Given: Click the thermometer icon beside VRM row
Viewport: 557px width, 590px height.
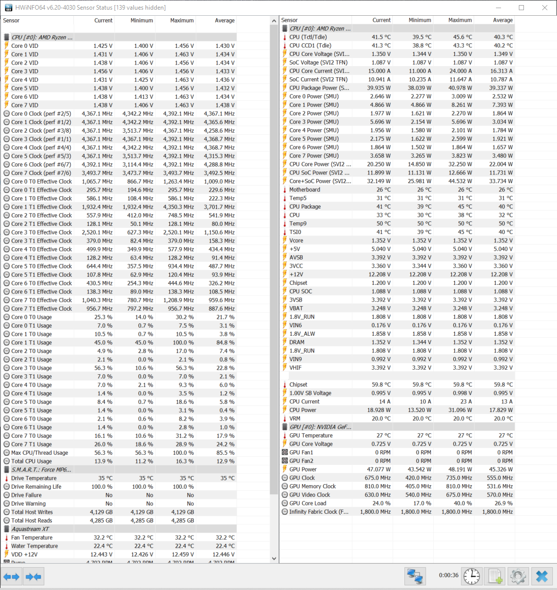Looking at the screenshot, I should tap(284, 419).
